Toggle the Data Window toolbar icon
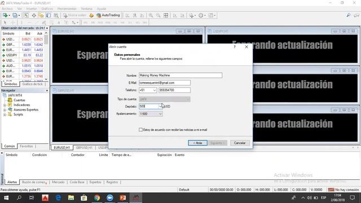 [34, 15]
